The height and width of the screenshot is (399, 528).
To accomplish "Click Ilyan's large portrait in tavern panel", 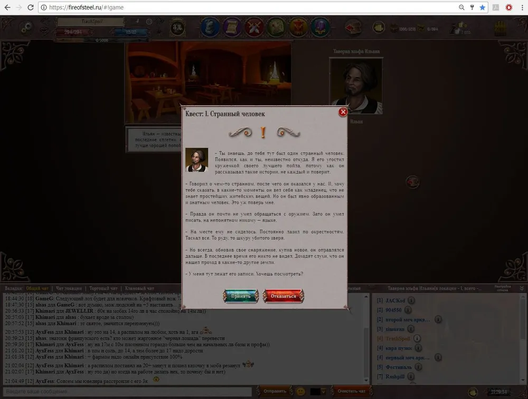I will (356, 86).
